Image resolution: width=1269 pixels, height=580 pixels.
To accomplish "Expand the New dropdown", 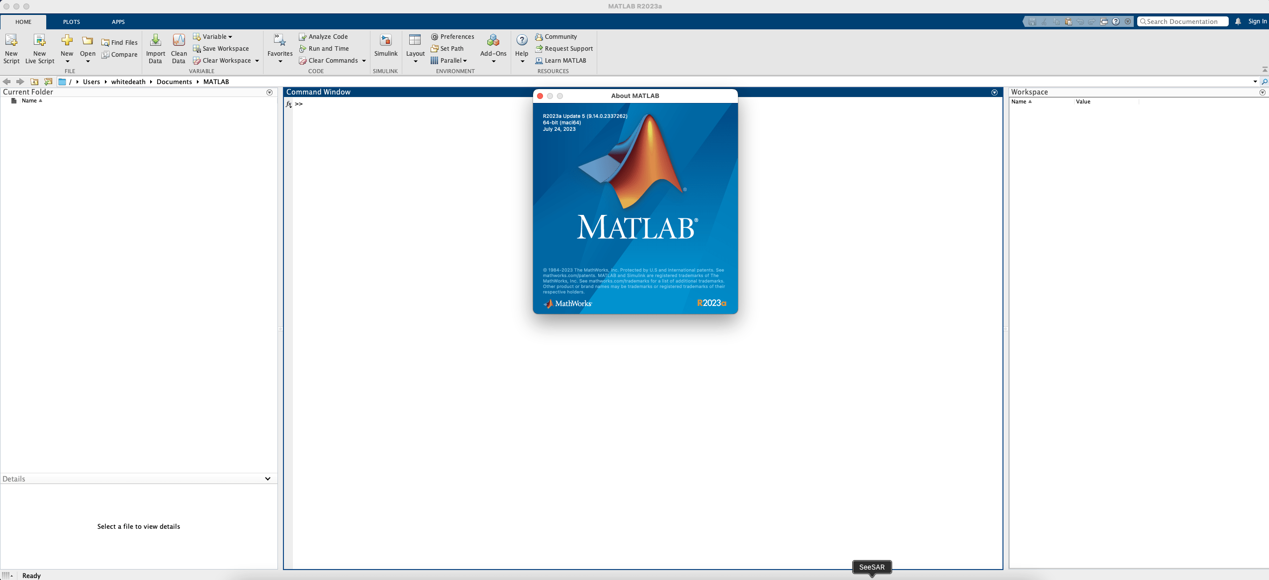I will pyautogui.click(x=67, y=62).
